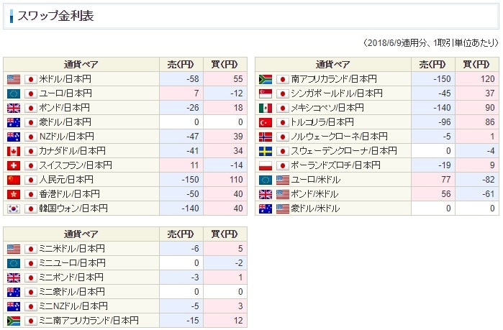Screen dimensions: 503x330
Task: Click the トルコリラ/日本円 pair name
Action: (x=322, y=122)
